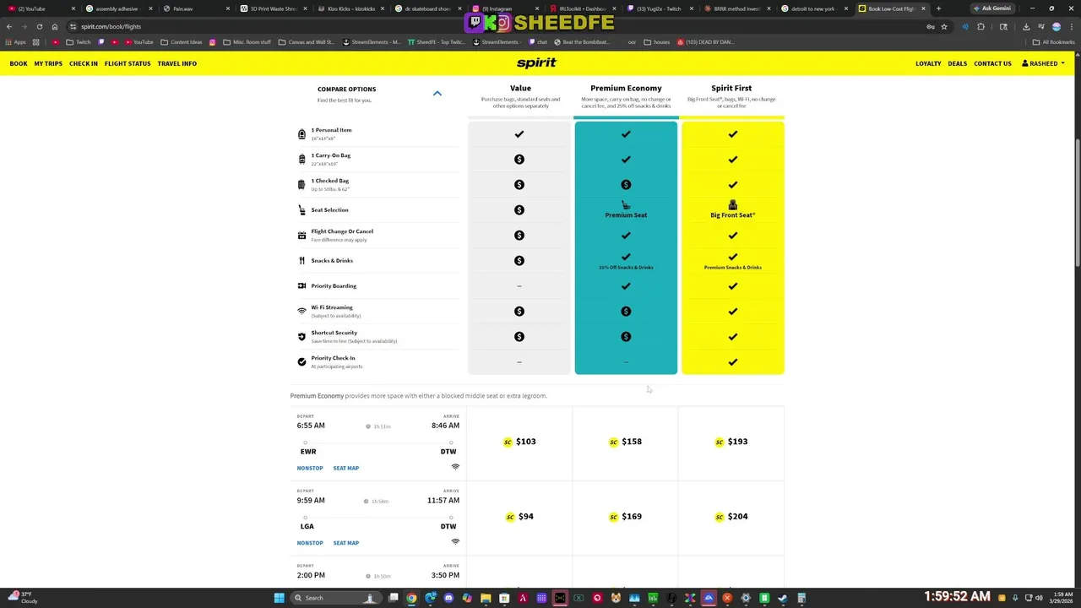Click the Value carry-on bag dollar icon
The width and height of the screenshot is (1081, 608).
[519, 160]
